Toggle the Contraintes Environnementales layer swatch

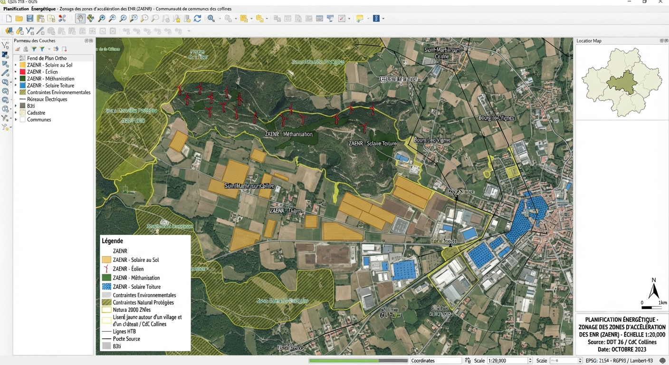(22, 92)
